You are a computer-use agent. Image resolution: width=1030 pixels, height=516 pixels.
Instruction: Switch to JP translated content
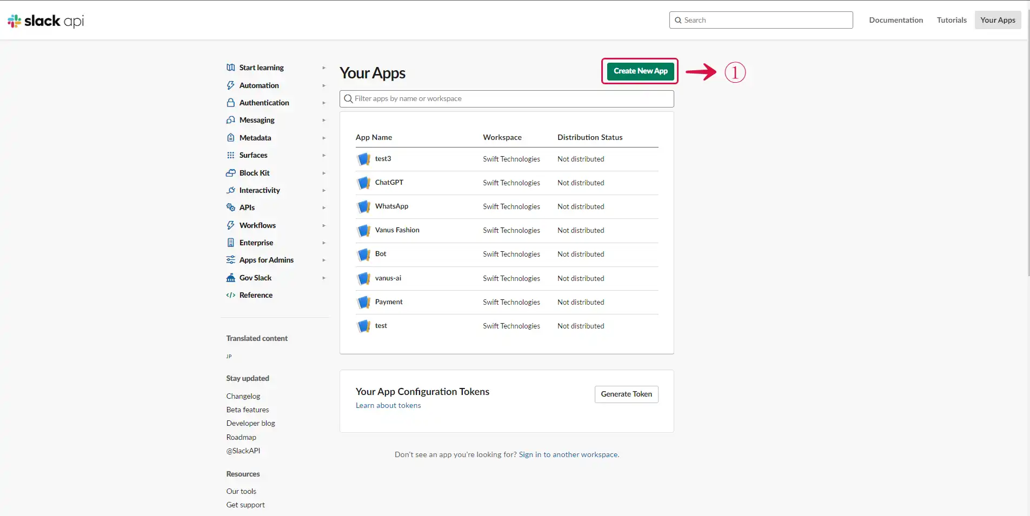(229, 357)
